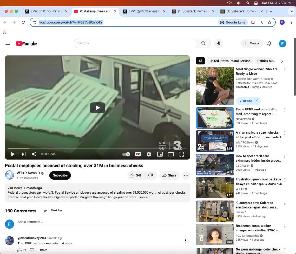Go to the YouTube home logo
The width and height of the screenshot is (296, 254).
pos(26,43)
